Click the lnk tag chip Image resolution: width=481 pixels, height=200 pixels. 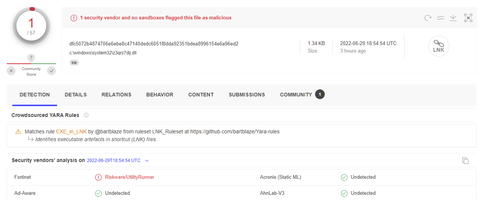click(x=74, y=62)
